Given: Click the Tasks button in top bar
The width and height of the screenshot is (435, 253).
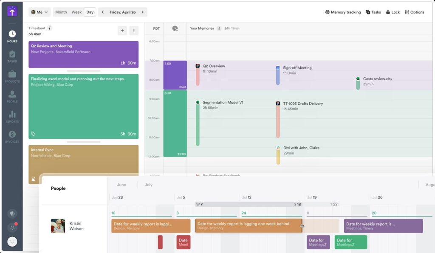Looking at the screenshot, I should click(x=373, y=12).
